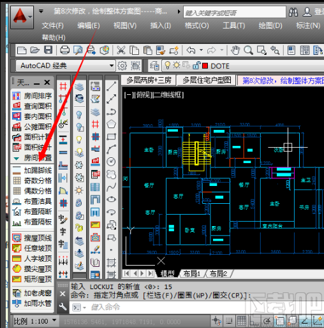
Task: Open the 编辑(E) menu
Action: pos(88,26)
